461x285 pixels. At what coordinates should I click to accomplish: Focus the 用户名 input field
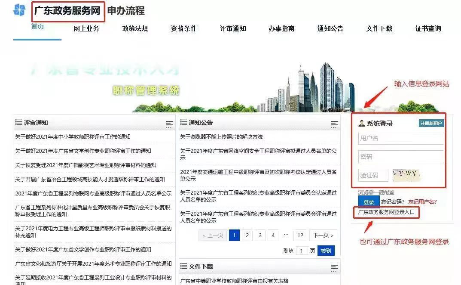point(401,138)
